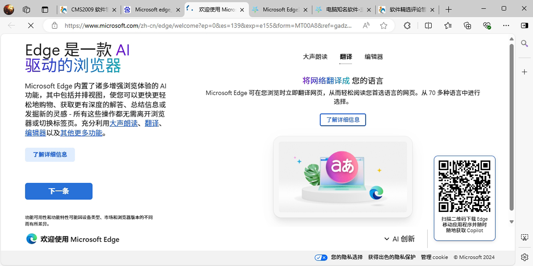Click the vertical scrollbar thumb
Image resolution: width=533 pixels, height=266 pixels.
[x=511, y=127]
